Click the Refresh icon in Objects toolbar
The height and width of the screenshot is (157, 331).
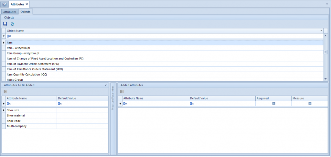click(x=12, y=24)
